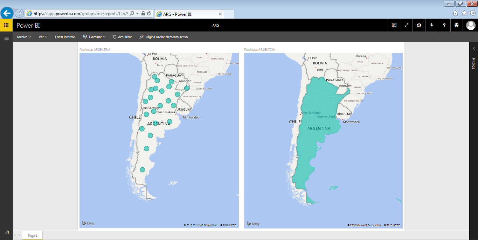The height and width of the screenshot is (240, 478).
Task: Select the ARG - Power BI browser tab
Action: click(x=189, y=14)
